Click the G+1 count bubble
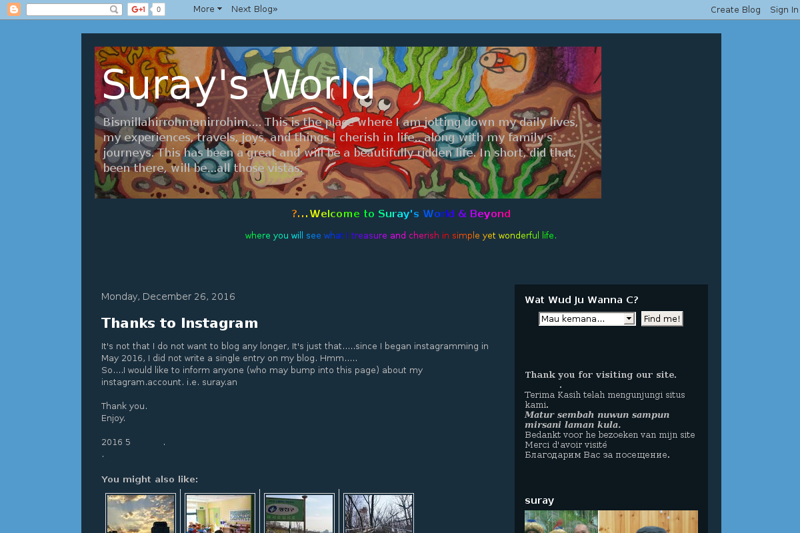The image size is (800, 533). click(x=158, y=9)
